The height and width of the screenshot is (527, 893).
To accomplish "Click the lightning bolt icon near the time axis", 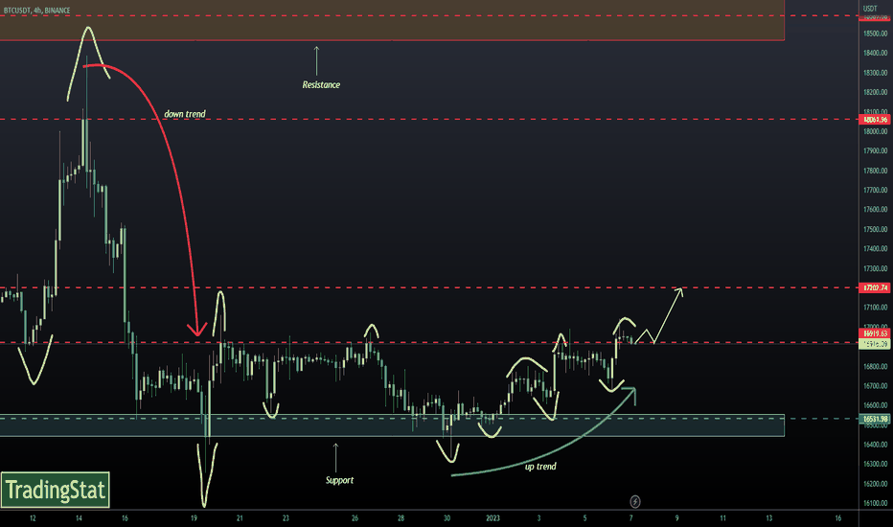I will [635, 501].
